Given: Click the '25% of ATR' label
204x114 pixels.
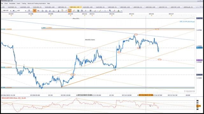Looking at the screenshot, I should pyautogui.click(x=187, y=22).
